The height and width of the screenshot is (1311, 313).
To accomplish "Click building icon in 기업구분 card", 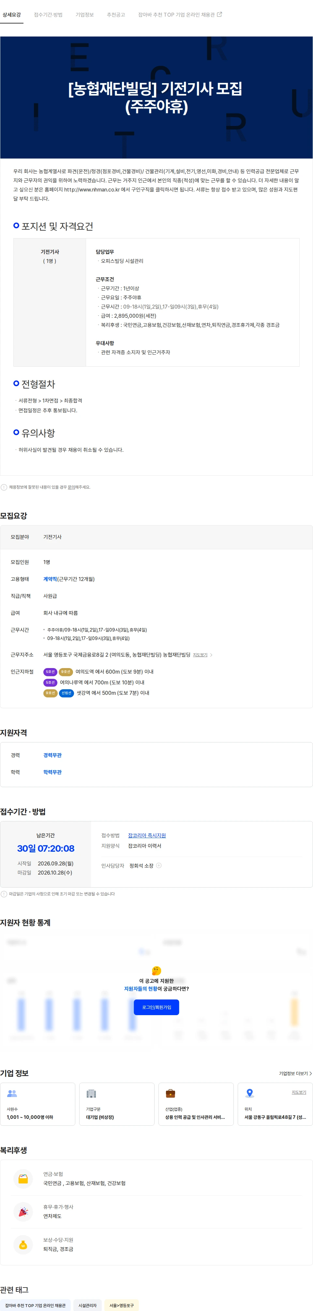I will (91, 1093).
